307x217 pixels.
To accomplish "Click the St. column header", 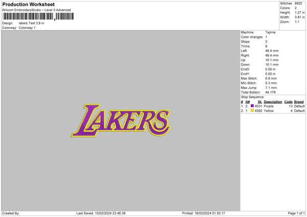I will (x=260, y=102).
